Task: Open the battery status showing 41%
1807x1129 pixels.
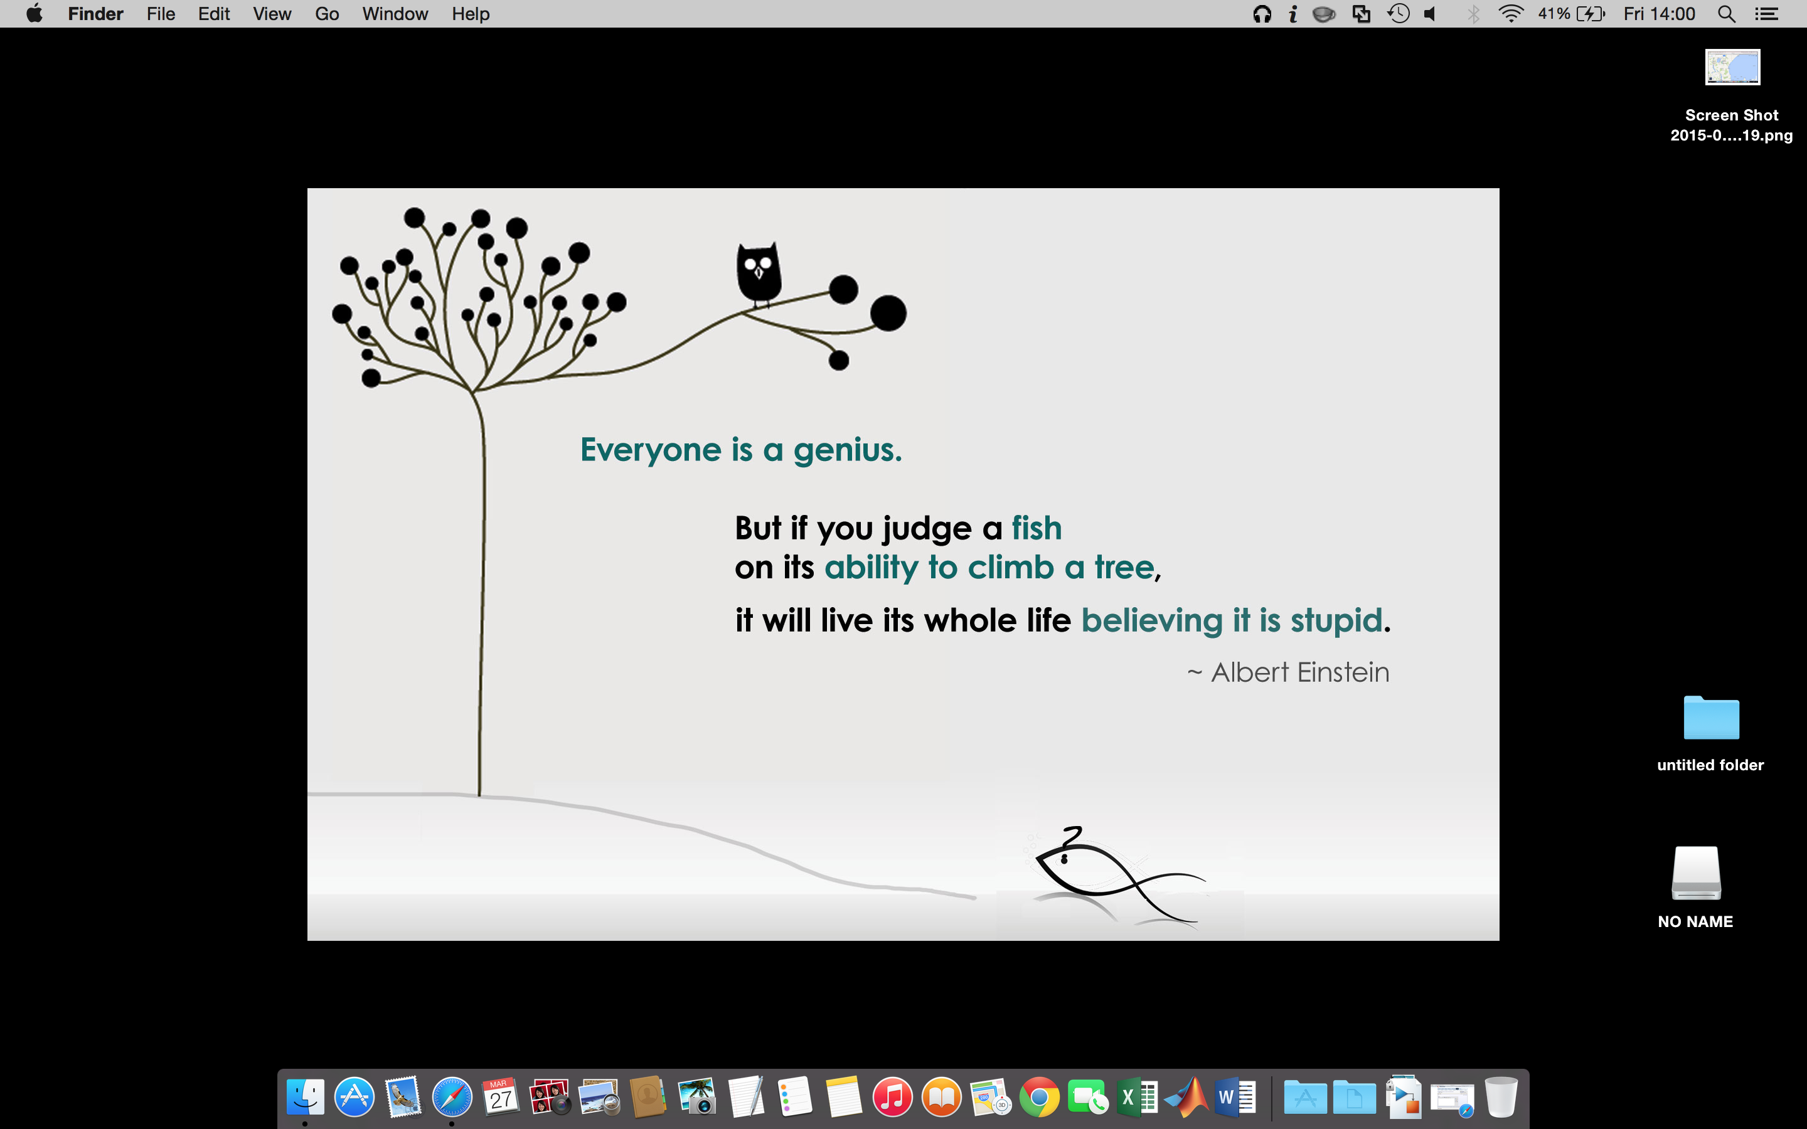Action: [1571, 13]
